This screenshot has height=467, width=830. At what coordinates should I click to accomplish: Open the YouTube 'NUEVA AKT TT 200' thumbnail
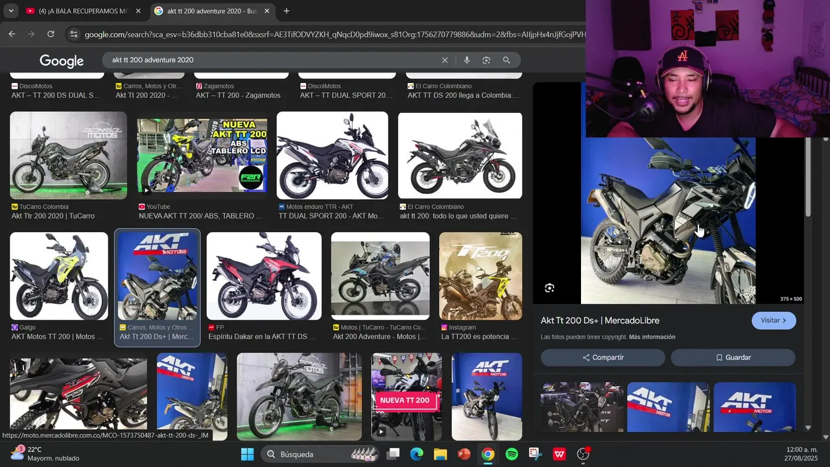[202, 156]
